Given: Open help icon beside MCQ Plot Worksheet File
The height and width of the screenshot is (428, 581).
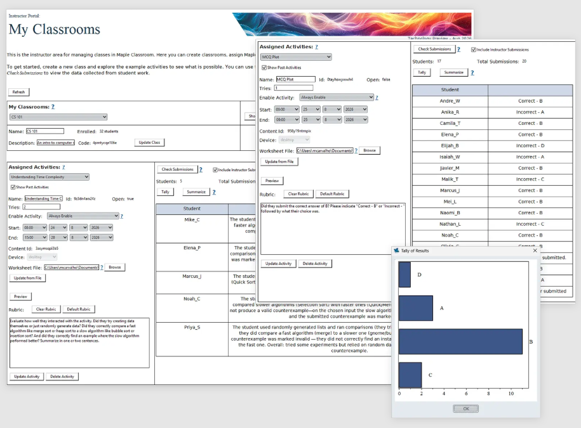Looking at the screenshot, I should (356, 150).
